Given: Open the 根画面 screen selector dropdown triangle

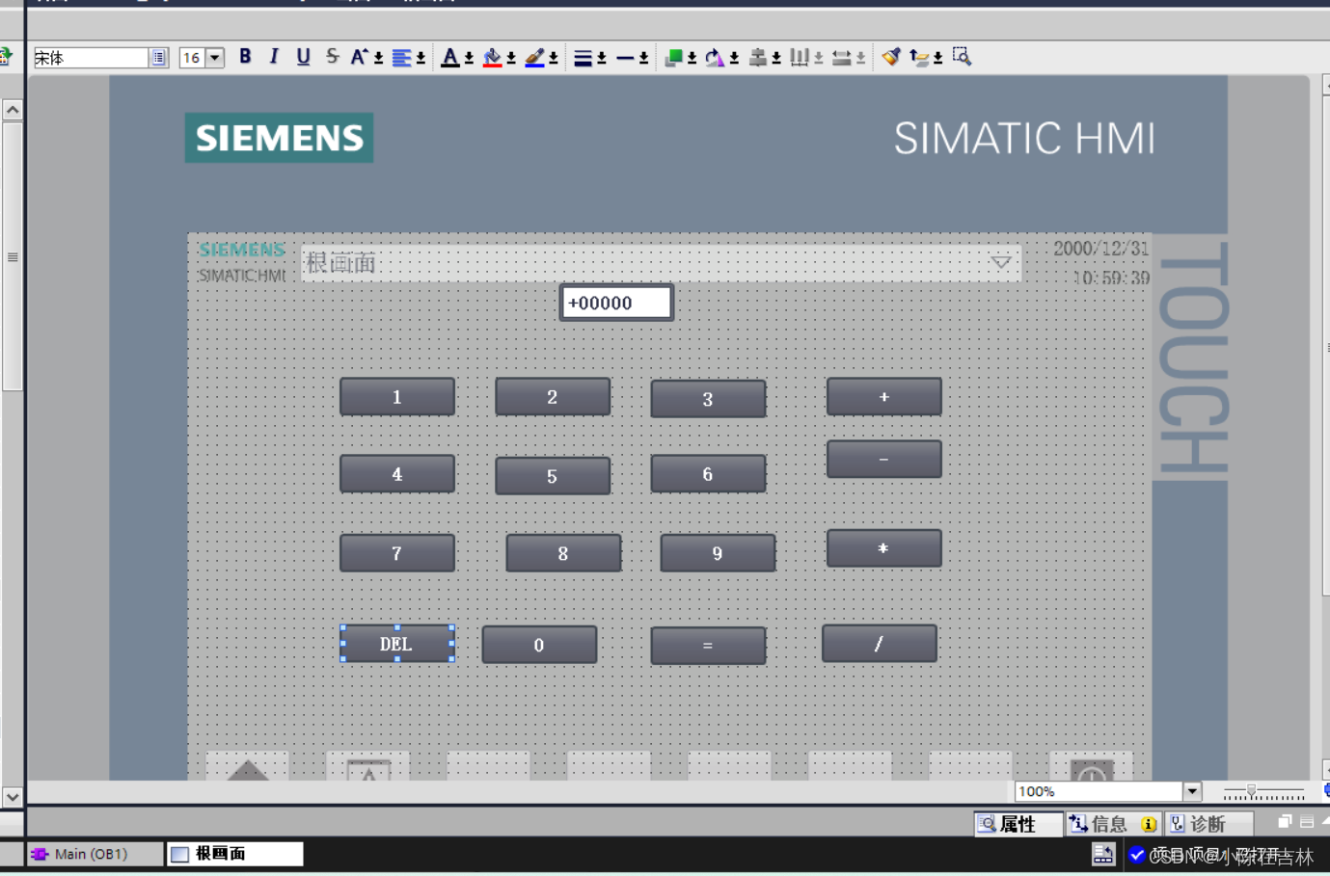Looking at the screenshot, I should pyautogui.click(x=1001, y=262).
